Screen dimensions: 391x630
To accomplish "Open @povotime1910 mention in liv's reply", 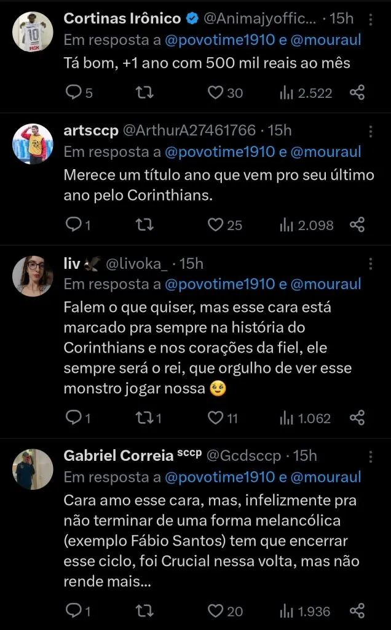I will pos(219,284).
